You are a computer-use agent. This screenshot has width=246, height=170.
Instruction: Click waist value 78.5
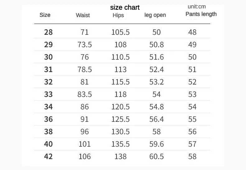click(85, 70)
